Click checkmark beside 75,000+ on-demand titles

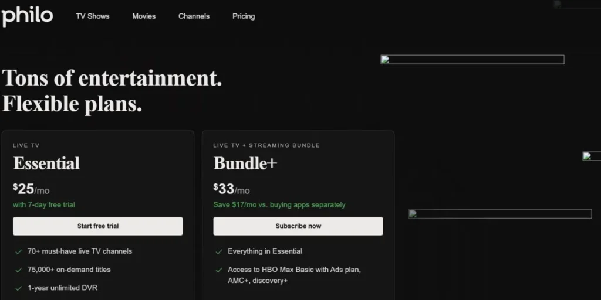19,270
